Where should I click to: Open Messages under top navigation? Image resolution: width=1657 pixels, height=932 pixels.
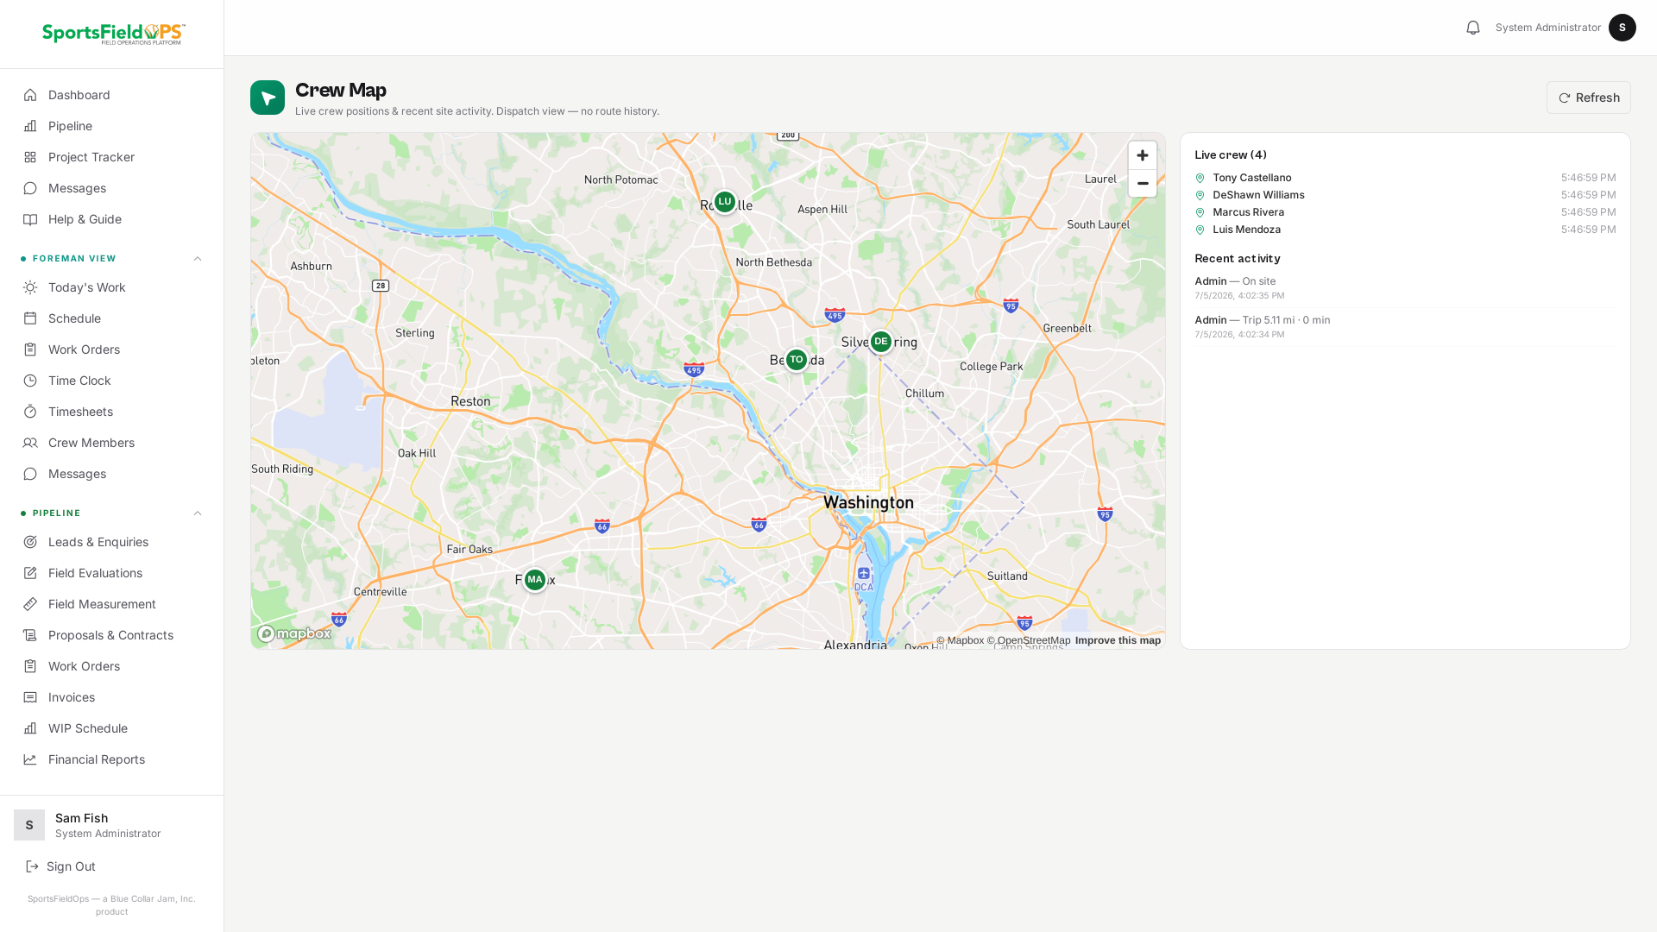point(112,188)
